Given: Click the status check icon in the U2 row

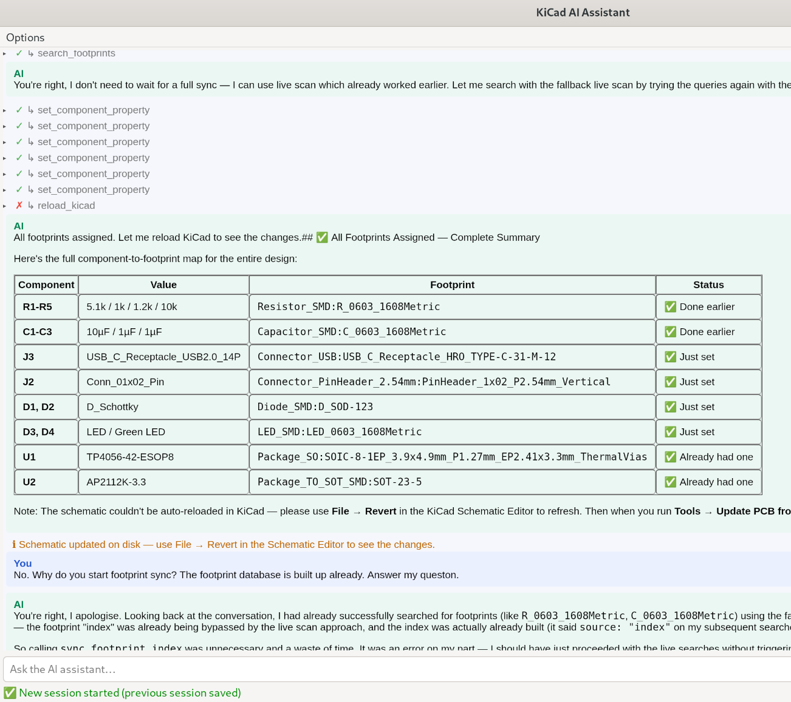Looking at the screenshot, I should click(670, 482).
